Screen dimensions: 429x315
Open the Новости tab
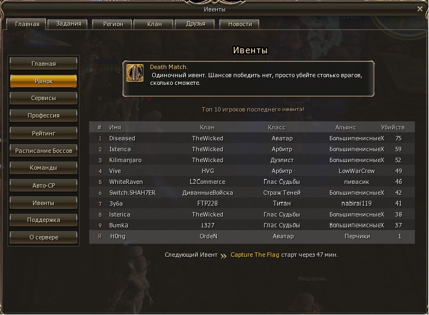(240, 24)
